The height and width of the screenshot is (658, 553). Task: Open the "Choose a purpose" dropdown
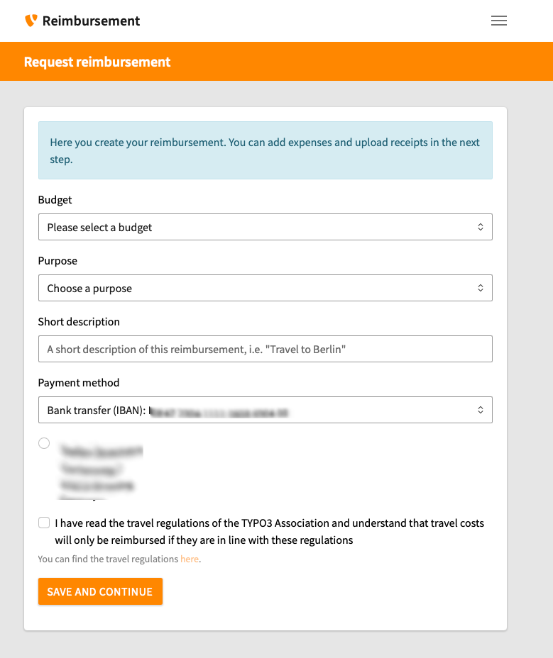point(265,288)
